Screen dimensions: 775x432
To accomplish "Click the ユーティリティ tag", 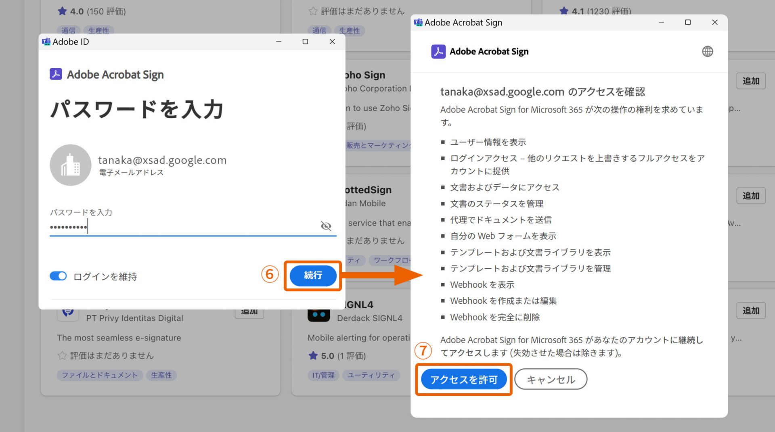I will pyautogui.click(x=371, y=375).
